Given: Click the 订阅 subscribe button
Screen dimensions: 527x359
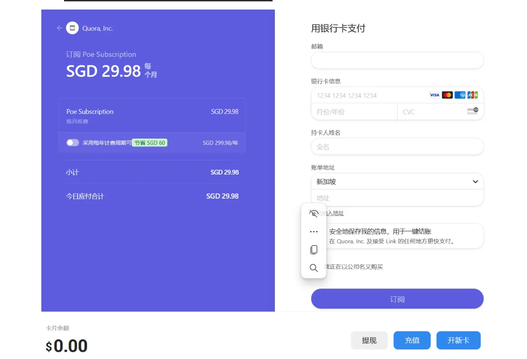Looking at the screenshot, I should pyautogui.click(x=397, y=299).
